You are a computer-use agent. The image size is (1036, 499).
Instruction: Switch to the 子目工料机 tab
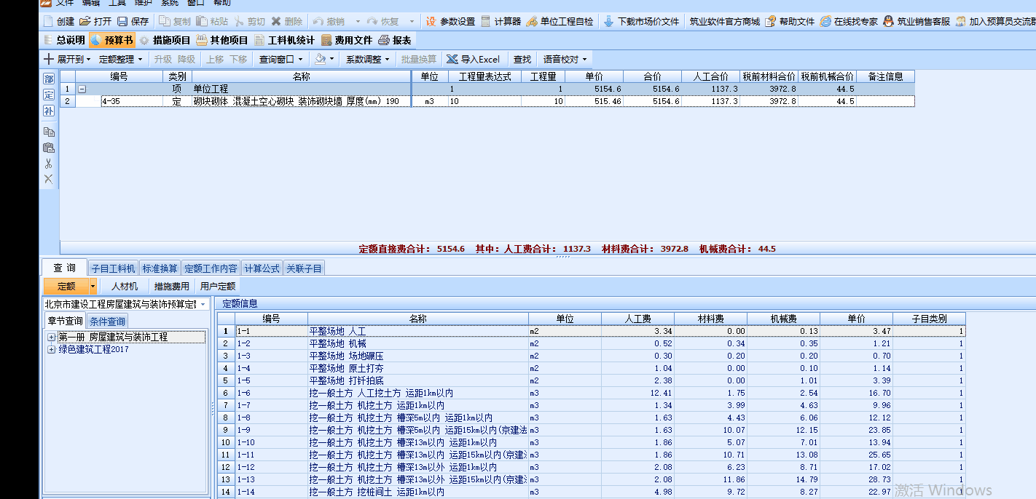[x=113, y=268]
